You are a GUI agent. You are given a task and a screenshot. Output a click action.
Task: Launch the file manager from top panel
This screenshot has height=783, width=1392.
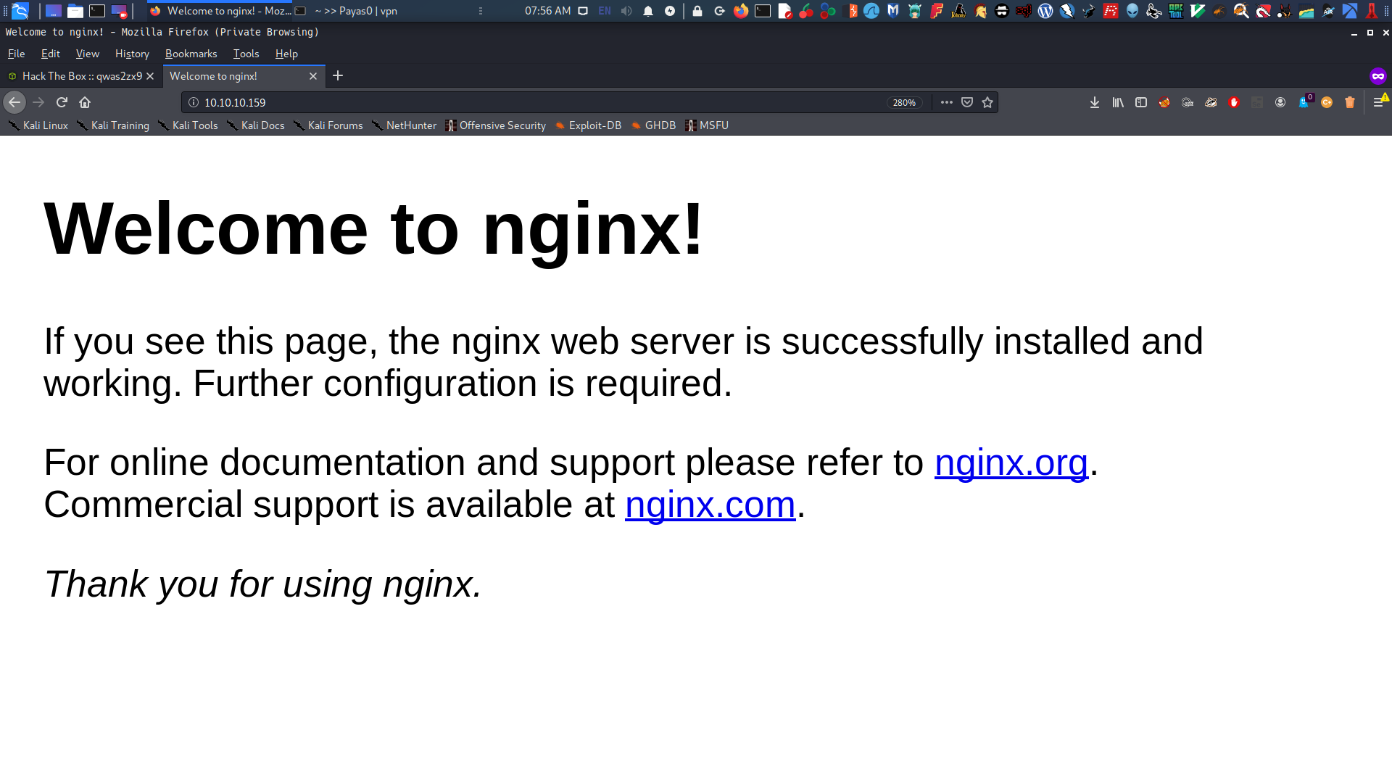point(75,11)
